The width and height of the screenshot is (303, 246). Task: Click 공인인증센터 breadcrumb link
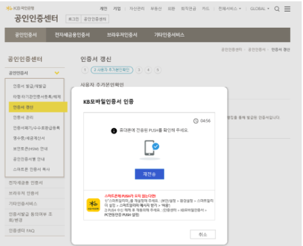(231, 49)
